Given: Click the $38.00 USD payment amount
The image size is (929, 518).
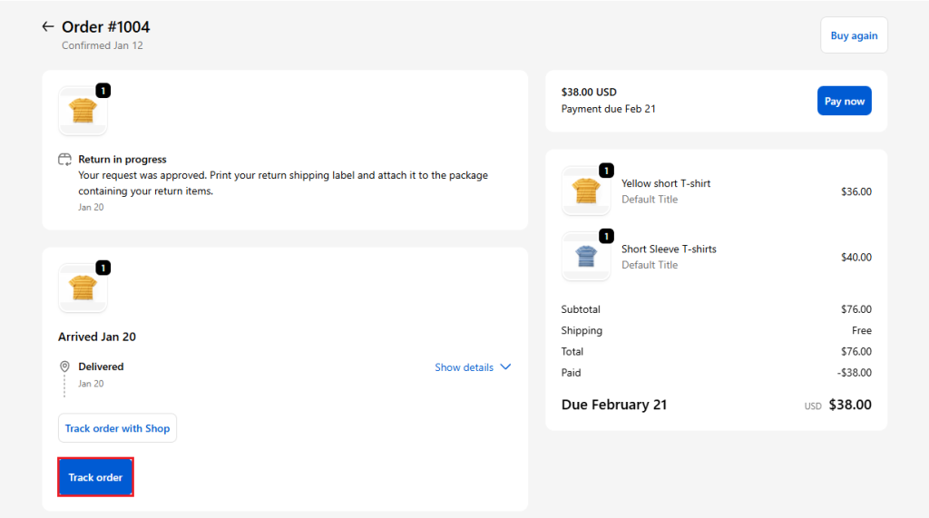Looking at the screenshot, I should click(x=589, y=92).
